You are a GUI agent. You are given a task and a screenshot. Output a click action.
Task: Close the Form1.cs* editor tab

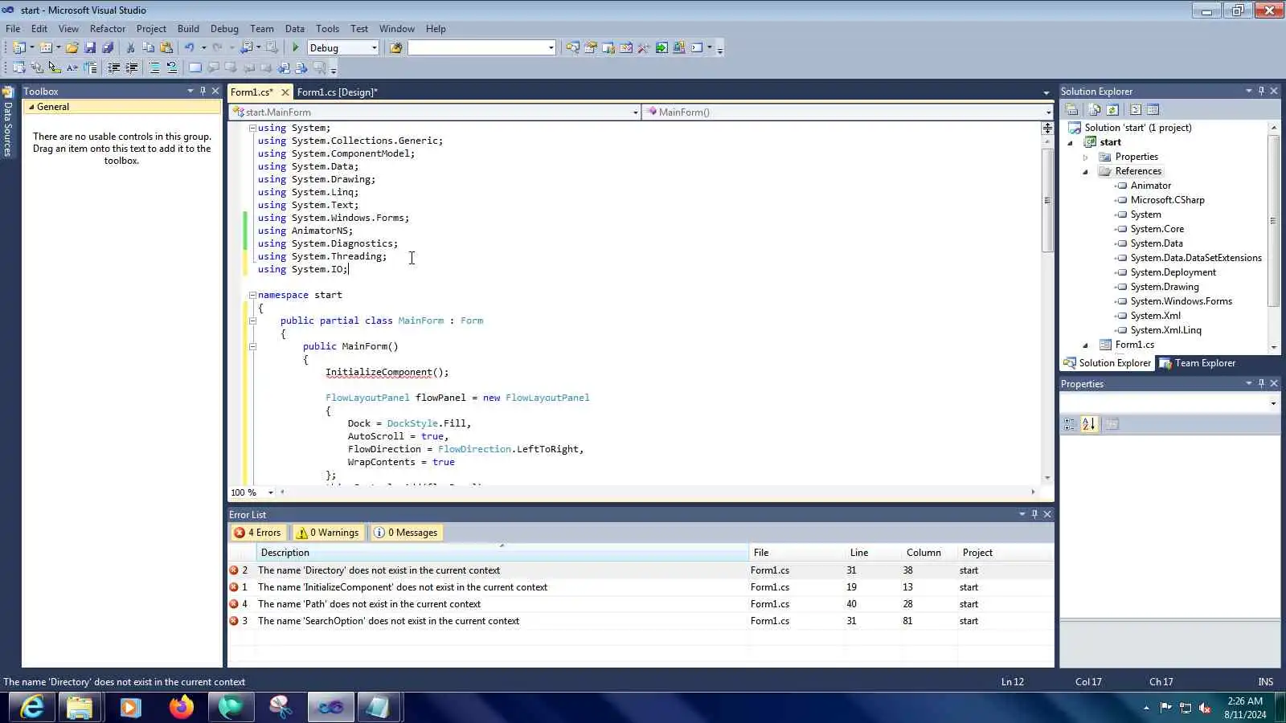click(x=285, y=92)
